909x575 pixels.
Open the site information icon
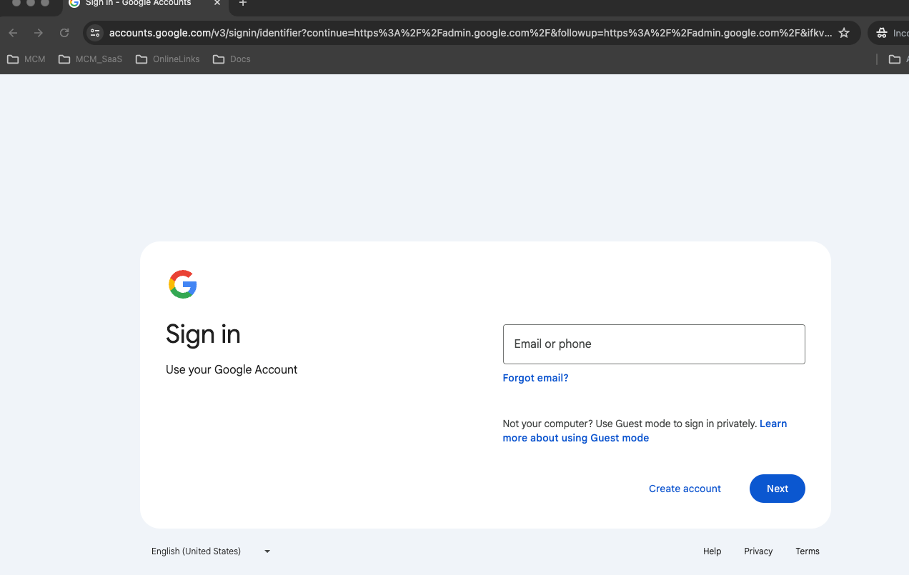(x=95, y=33)
